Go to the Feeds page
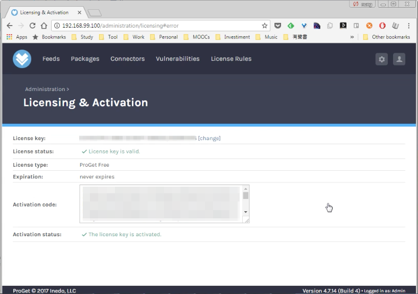Viewport: 418px width, 294px height. (51, 59)
